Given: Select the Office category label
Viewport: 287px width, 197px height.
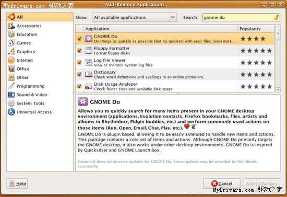Looking at the screenshot, I should tap(23, 69).
